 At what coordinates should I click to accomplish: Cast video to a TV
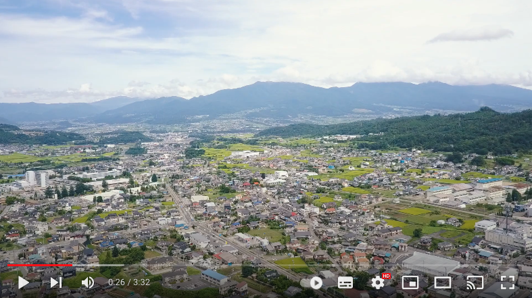475,282
